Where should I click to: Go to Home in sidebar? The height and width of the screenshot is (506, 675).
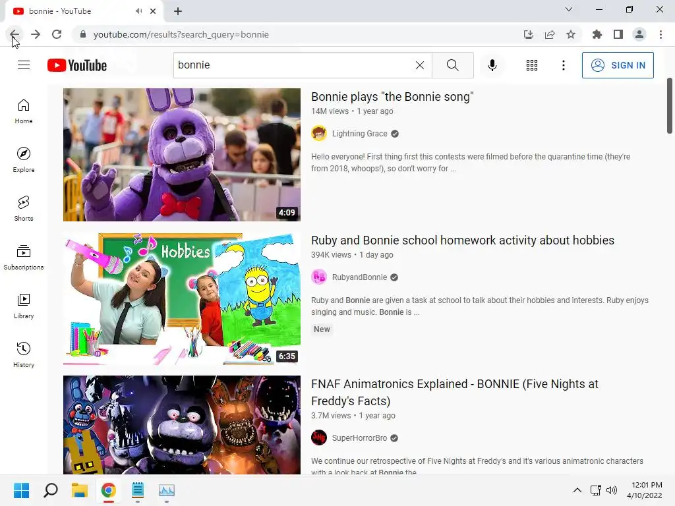(24, 111)
